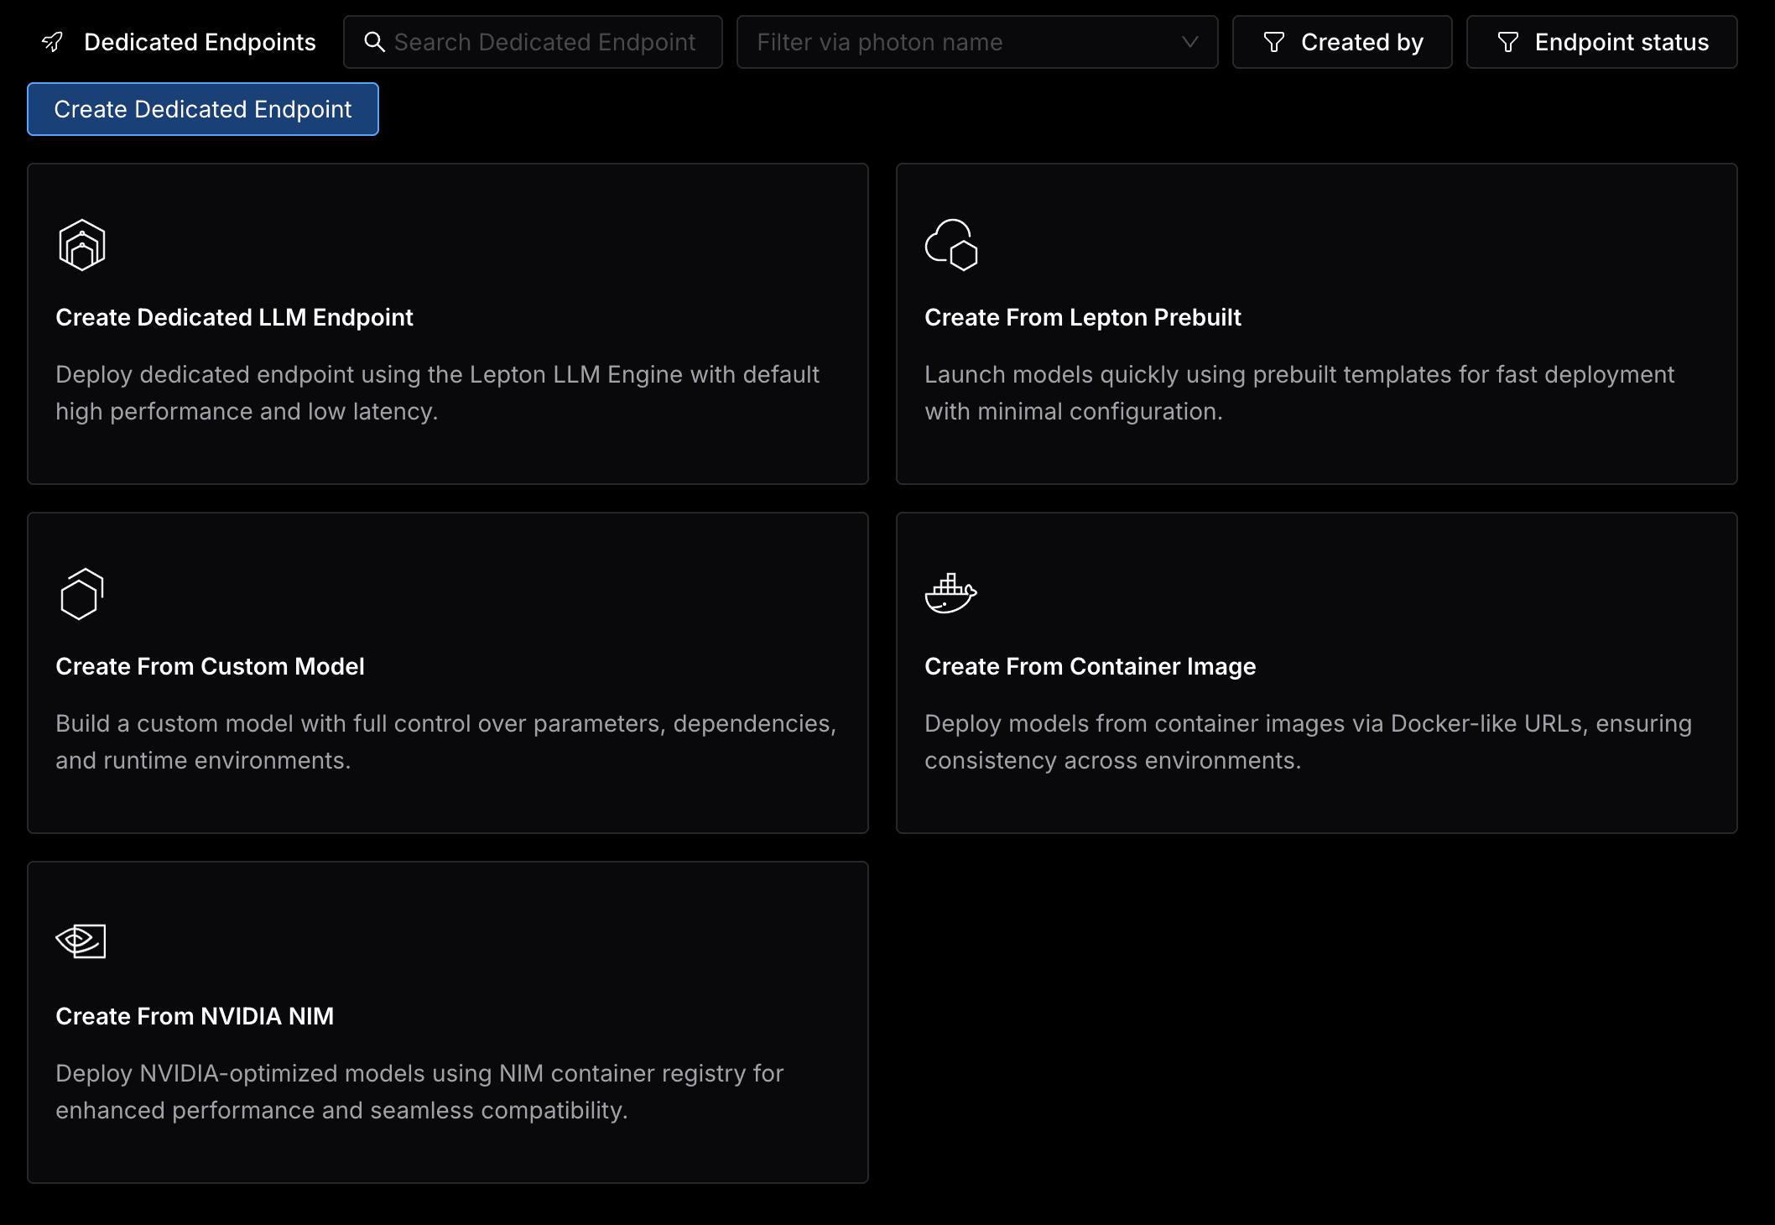The width and height of the screenshot is (1775, 1225).
Task: Open the Filter via photon name combo box
Action: (x=977, y=42)
